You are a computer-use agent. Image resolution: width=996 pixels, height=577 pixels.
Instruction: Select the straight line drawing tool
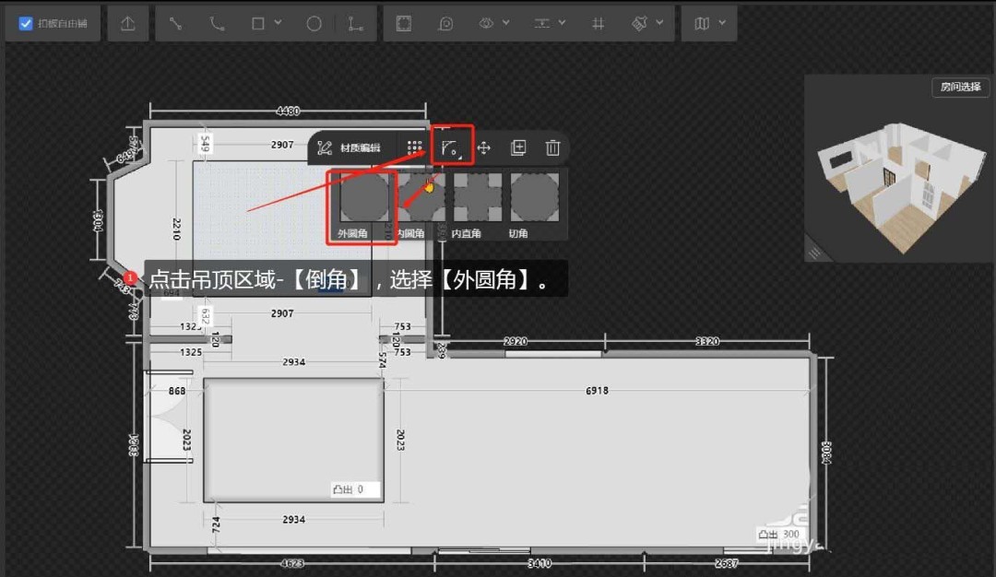175,24
